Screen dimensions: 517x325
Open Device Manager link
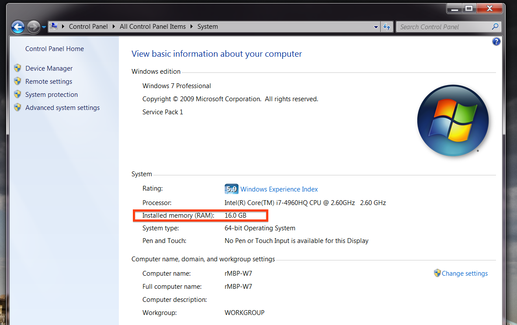[x=49, y=68]
